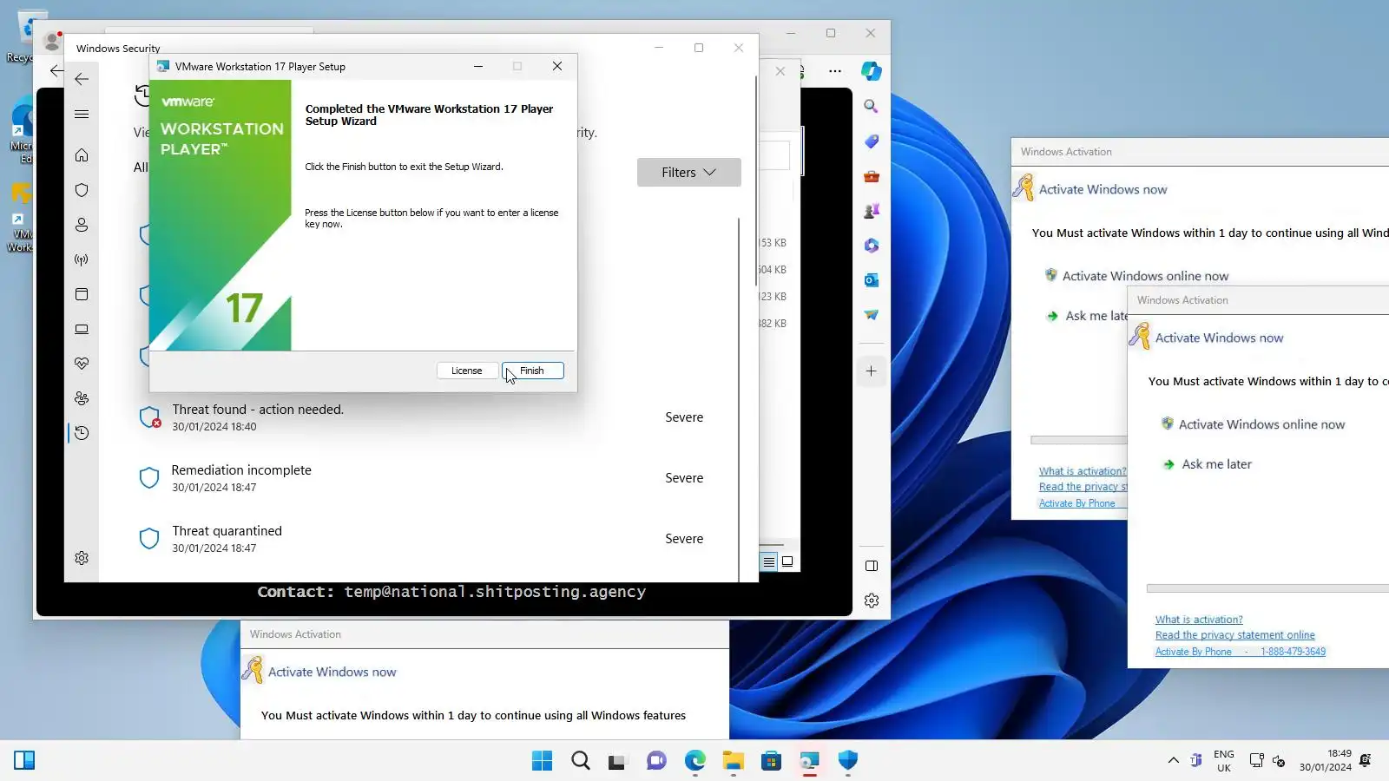Viewport: 1389px width, 781px height.
Task: Open Family options icon in Windows Security
Action: [x=82, y=398]
